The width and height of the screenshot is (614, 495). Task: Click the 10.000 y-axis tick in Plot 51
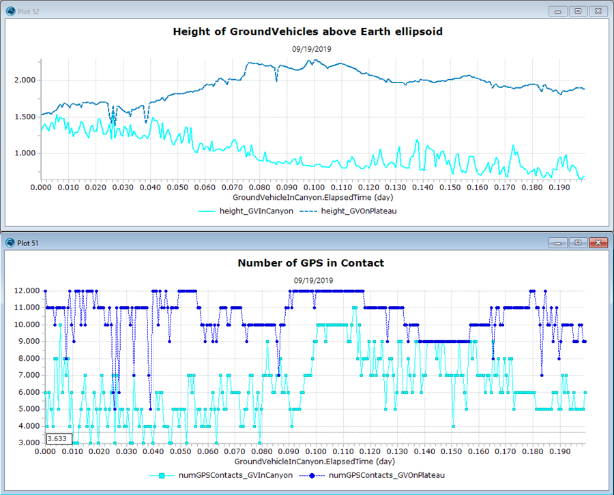[x=27, y=325]
